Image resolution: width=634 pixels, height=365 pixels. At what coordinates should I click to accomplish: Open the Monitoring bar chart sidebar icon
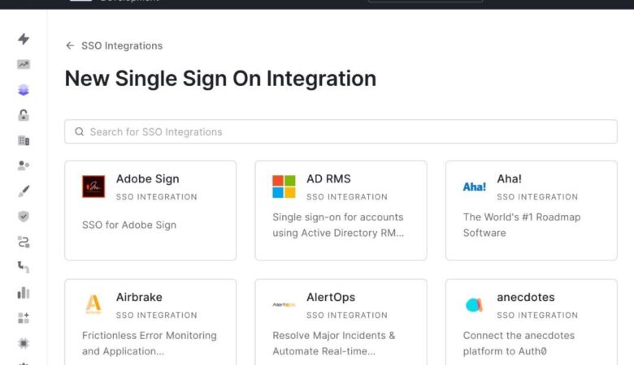coord(24,292)
